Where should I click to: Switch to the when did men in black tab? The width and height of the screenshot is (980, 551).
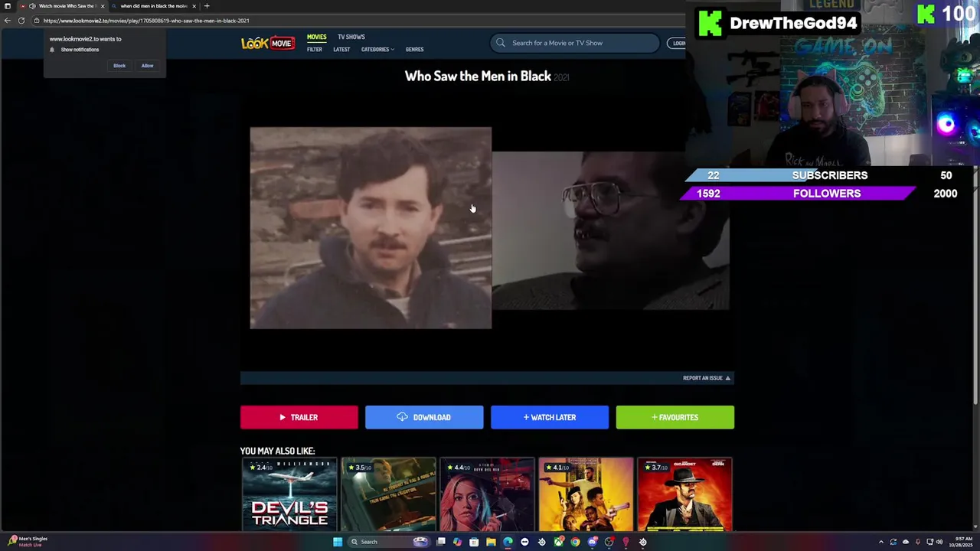[x=153, y=6]
